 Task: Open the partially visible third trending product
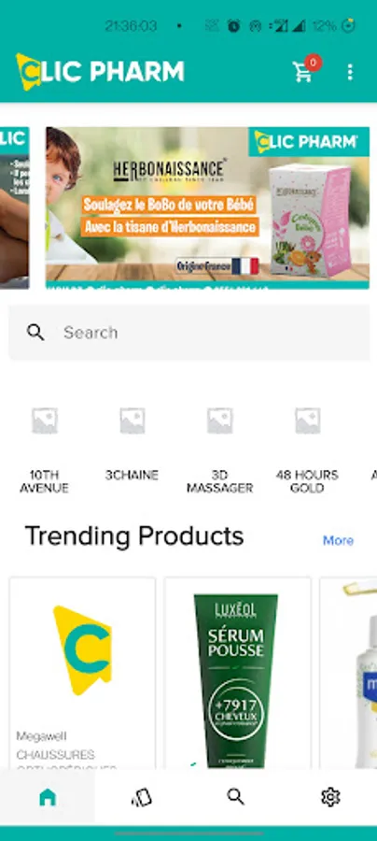(x=349, y=674)
